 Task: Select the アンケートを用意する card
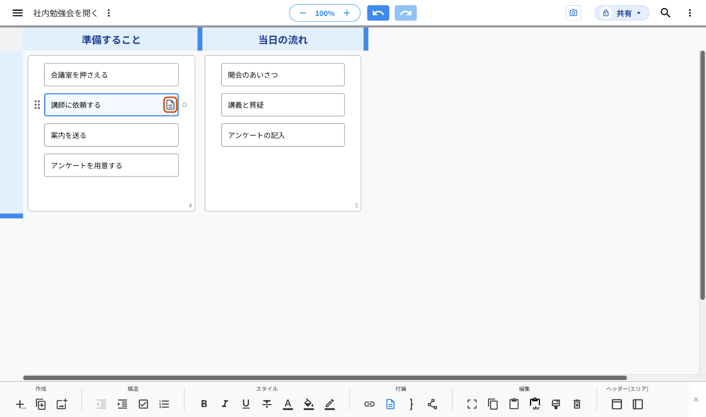click(x=111, y=165)
